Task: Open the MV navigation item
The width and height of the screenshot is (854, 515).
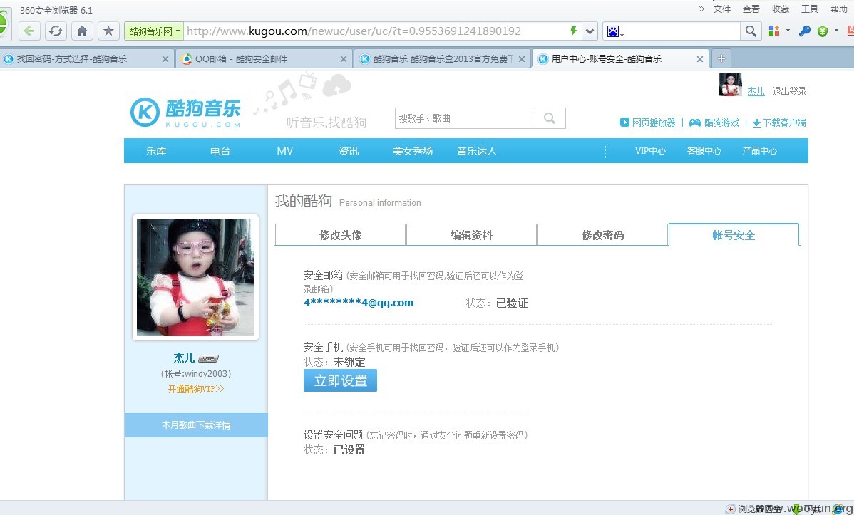Action: click(284, 151)
